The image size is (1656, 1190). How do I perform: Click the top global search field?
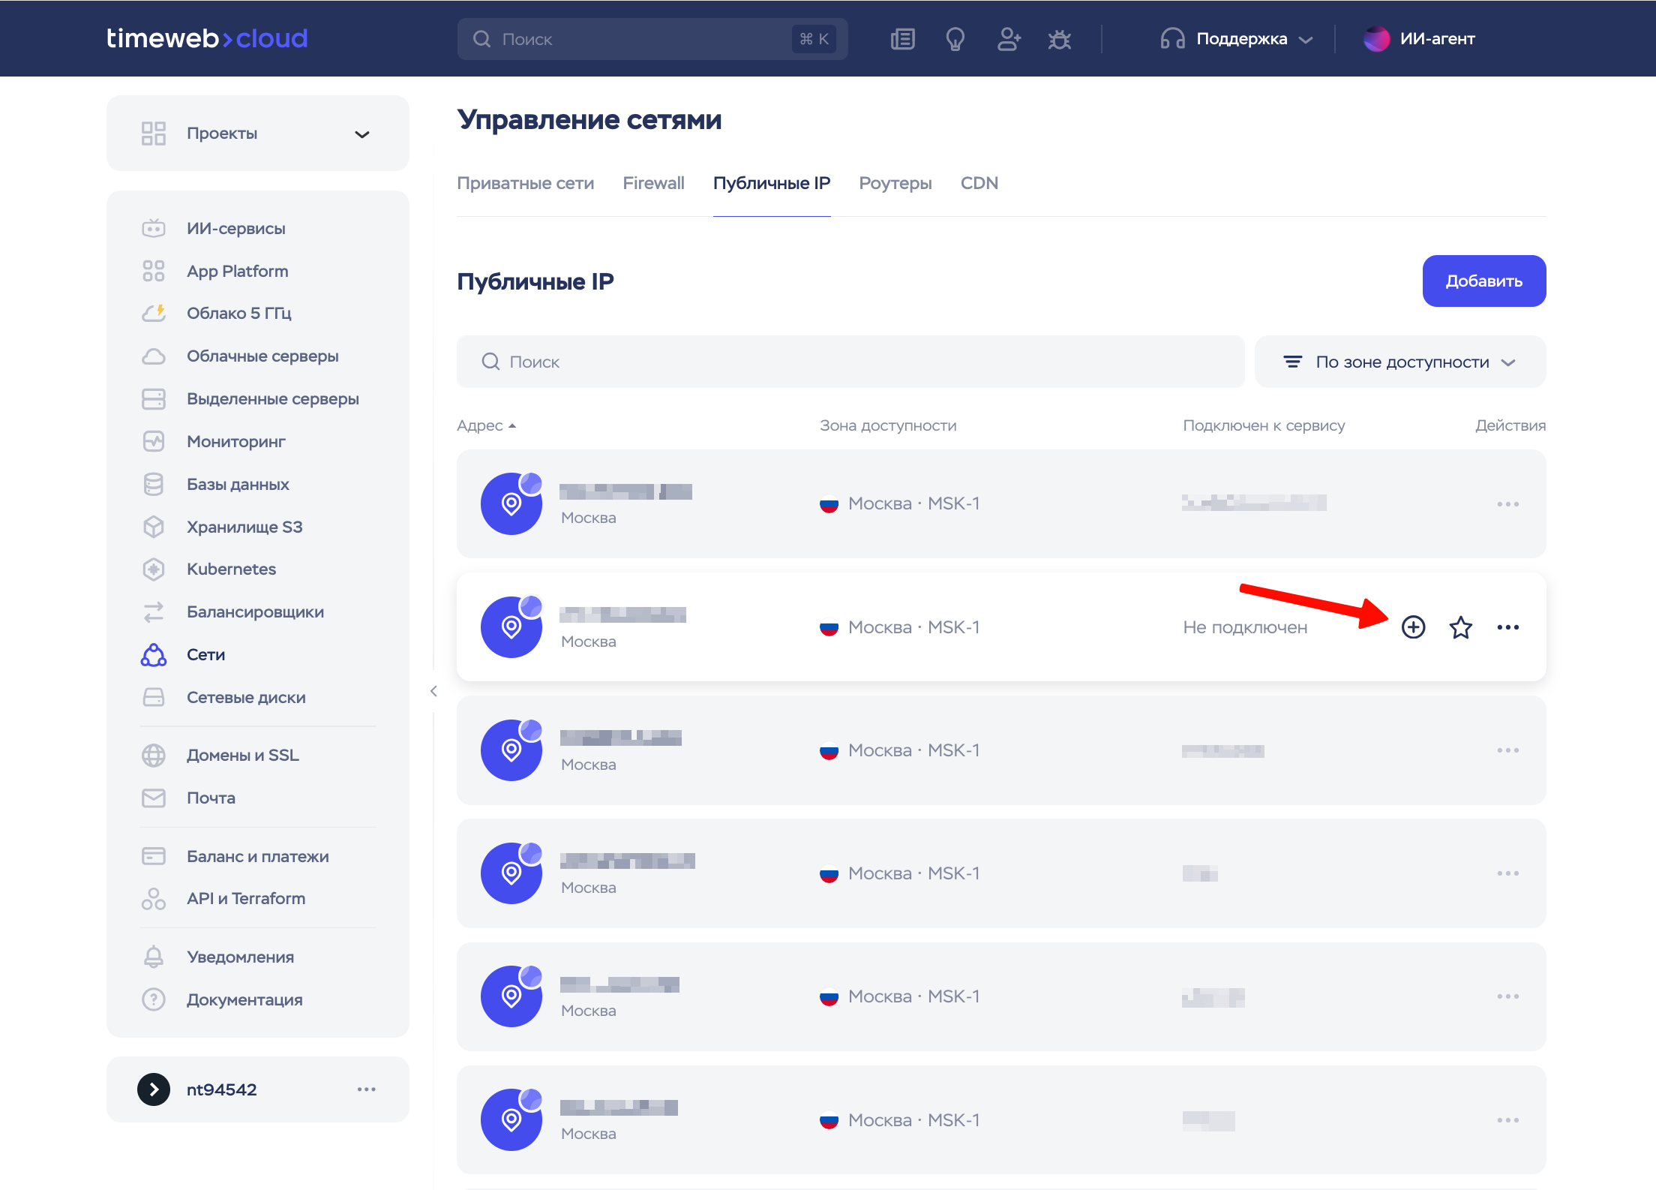click(x=652, y=39)
